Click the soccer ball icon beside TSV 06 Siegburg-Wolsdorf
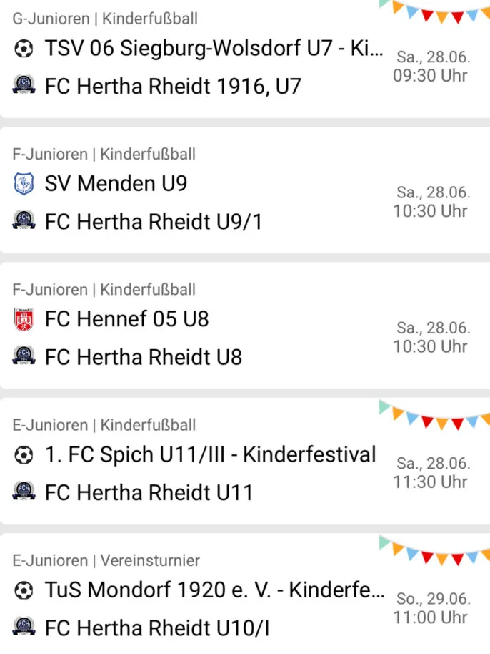Viewport: 490px width, 654px height. [24, 49]
